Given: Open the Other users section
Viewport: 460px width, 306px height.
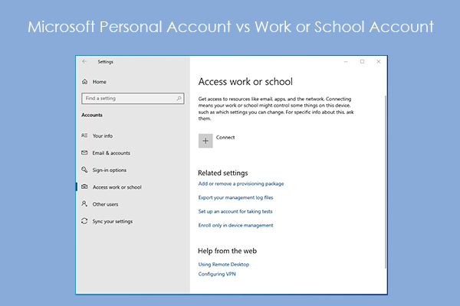Looking at the screenshot, I should (x=105, y=204).
